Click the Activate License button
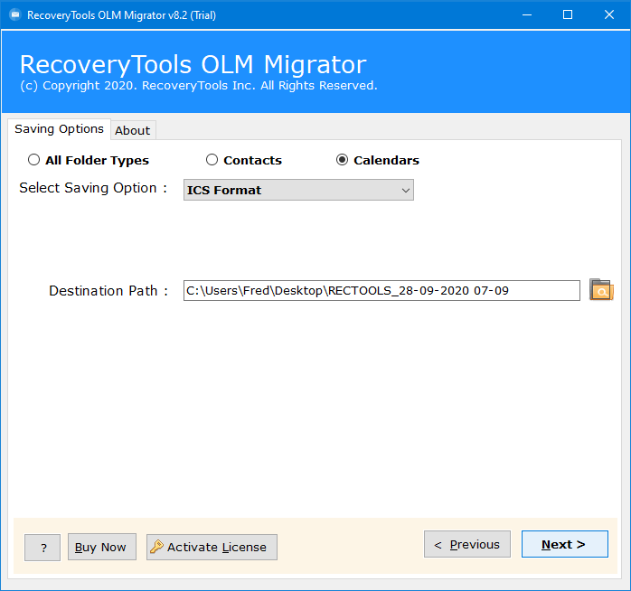Screen dimensions: 631x591 (x=212, y=547)
